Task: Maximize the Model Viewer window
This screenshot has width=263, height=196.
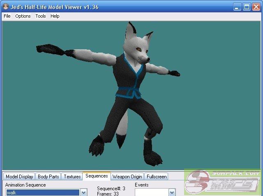Action: pos(247,7)
